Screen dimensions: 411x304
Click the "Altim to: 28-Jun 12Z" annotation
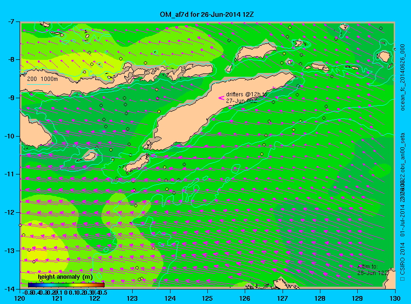[x=373, y=269]
